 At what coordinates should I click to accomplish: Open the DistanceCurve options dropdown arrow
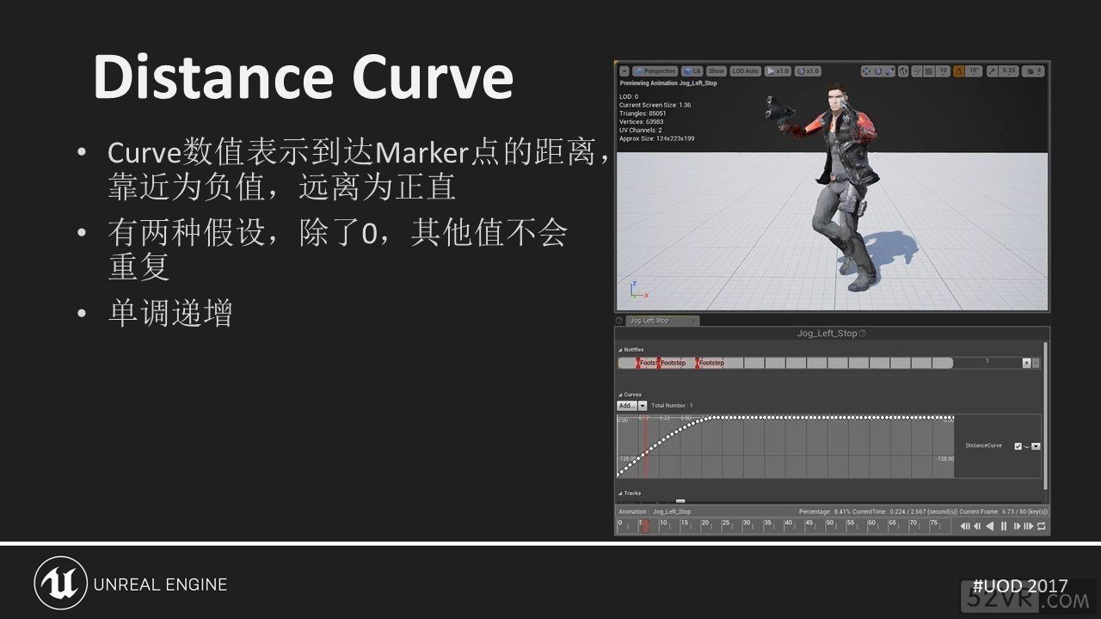click(x=1036, y=446)
